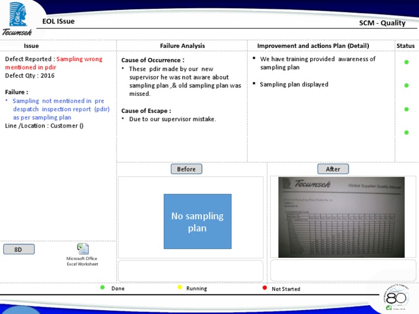
Task: Select the 'EOL ISsue' title text
Action: [58, 21]
